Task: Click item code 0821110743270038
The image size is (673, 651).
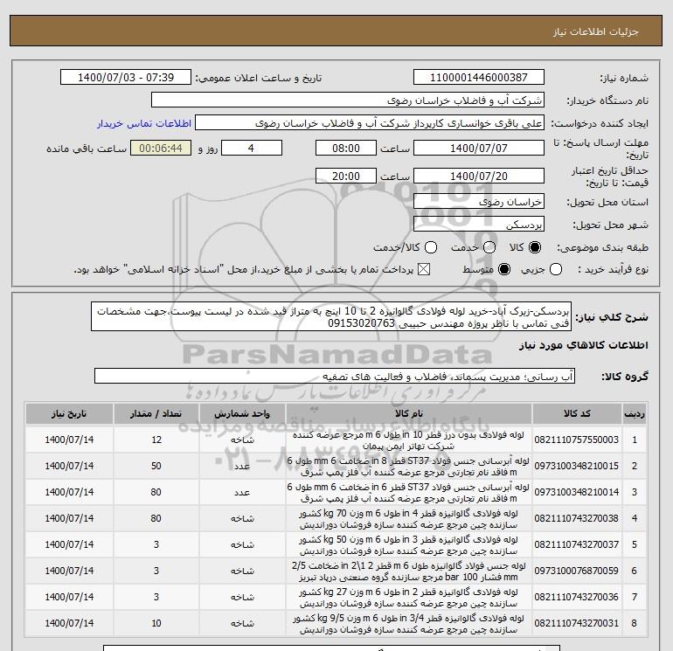Action: [577, 518]
